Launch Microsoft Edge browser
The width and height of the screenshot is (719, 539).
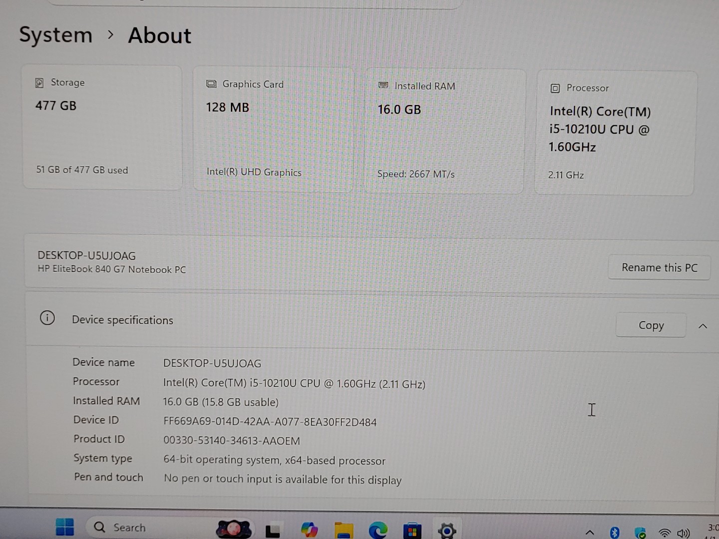[378, 530]
